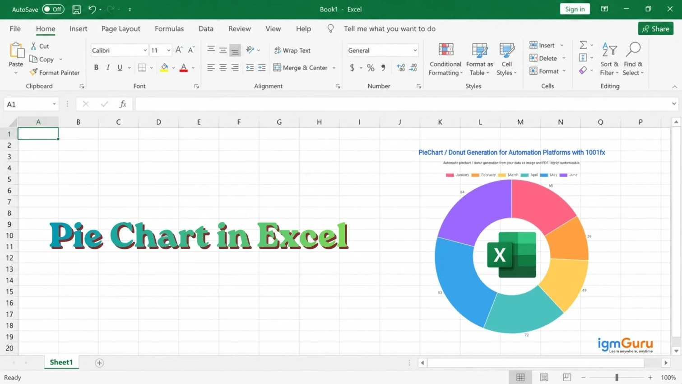
Task: Open the Page Layout tab
Action: 121,28
